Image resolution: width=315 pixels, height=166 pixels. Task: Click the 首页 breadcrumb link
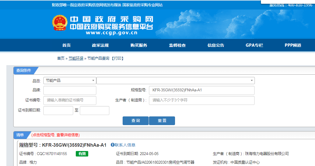(x=61, y=58)
